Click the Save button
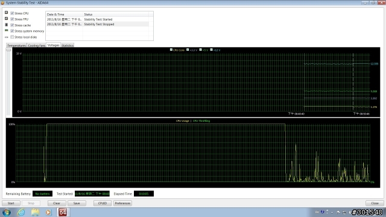 tap(77, 203)
